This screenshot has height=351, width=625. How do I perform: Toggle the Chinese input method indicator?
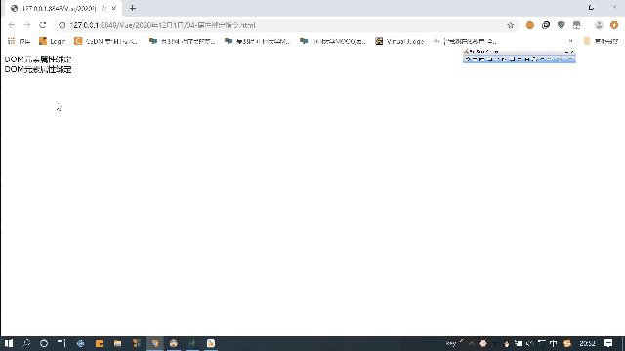tap(554, 343)
